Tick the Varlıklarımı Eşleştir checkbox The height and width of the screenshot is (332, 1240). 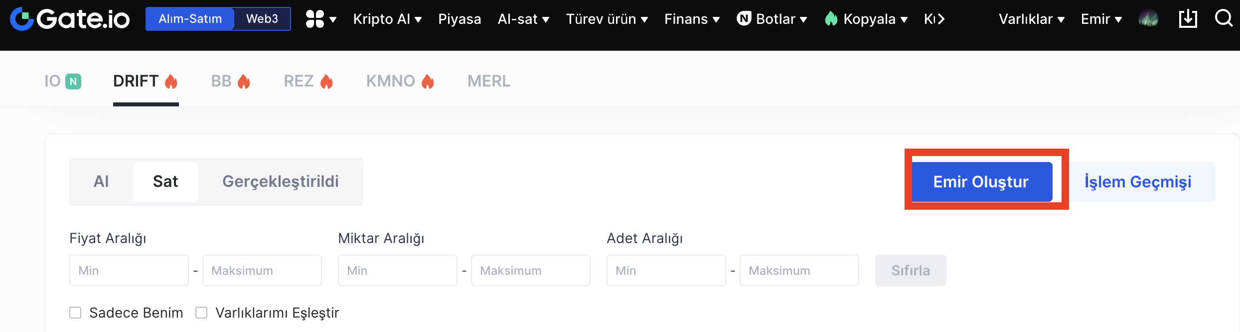[x=201, y=313]
